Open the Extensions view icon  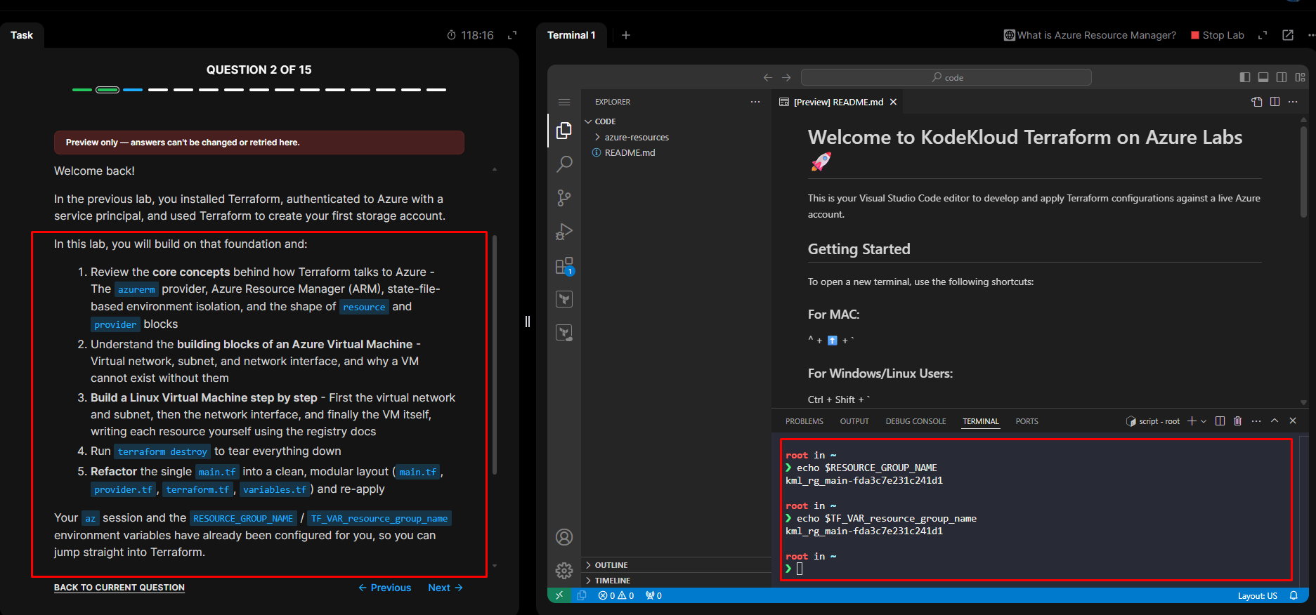(564, 266)
